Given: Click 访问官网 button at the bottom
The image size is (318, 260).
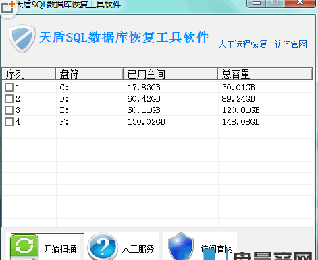Looking at the screenshot, I should pos(200,247).
